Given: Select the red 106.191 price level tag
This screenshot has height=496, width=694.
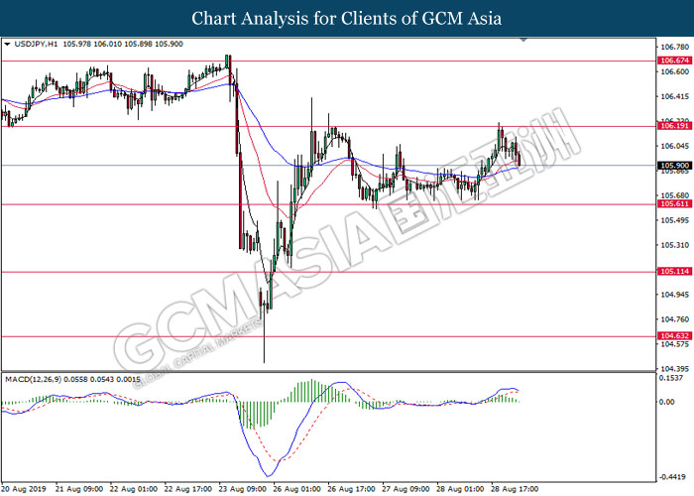Looking at the screenshot, I should point(674,126).
